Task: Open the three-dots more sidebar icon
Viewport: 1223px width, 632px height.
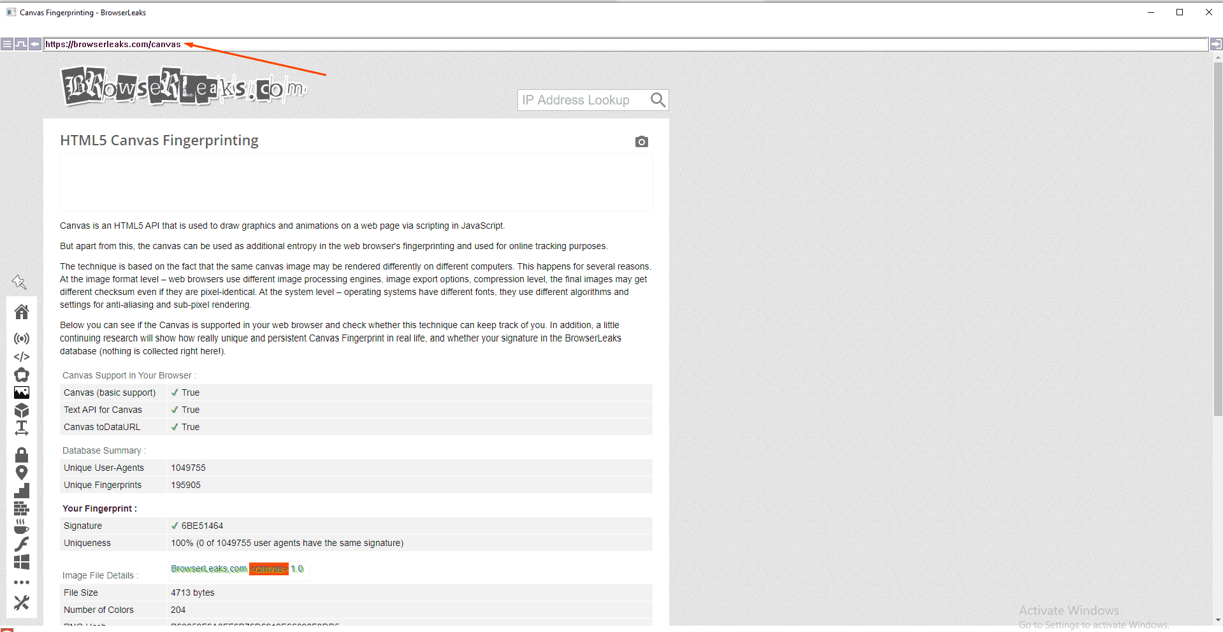Action: coord(22,582)
